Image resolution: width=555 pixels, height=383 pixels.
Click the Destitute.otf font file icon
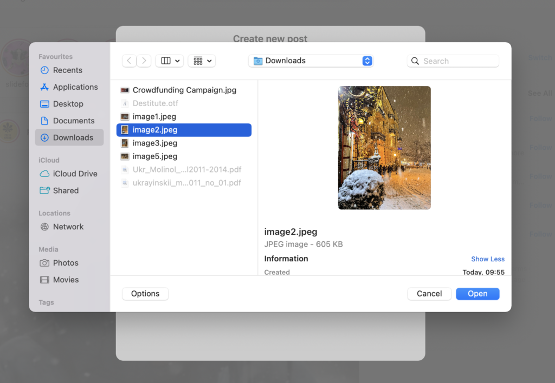pos(125,103)
